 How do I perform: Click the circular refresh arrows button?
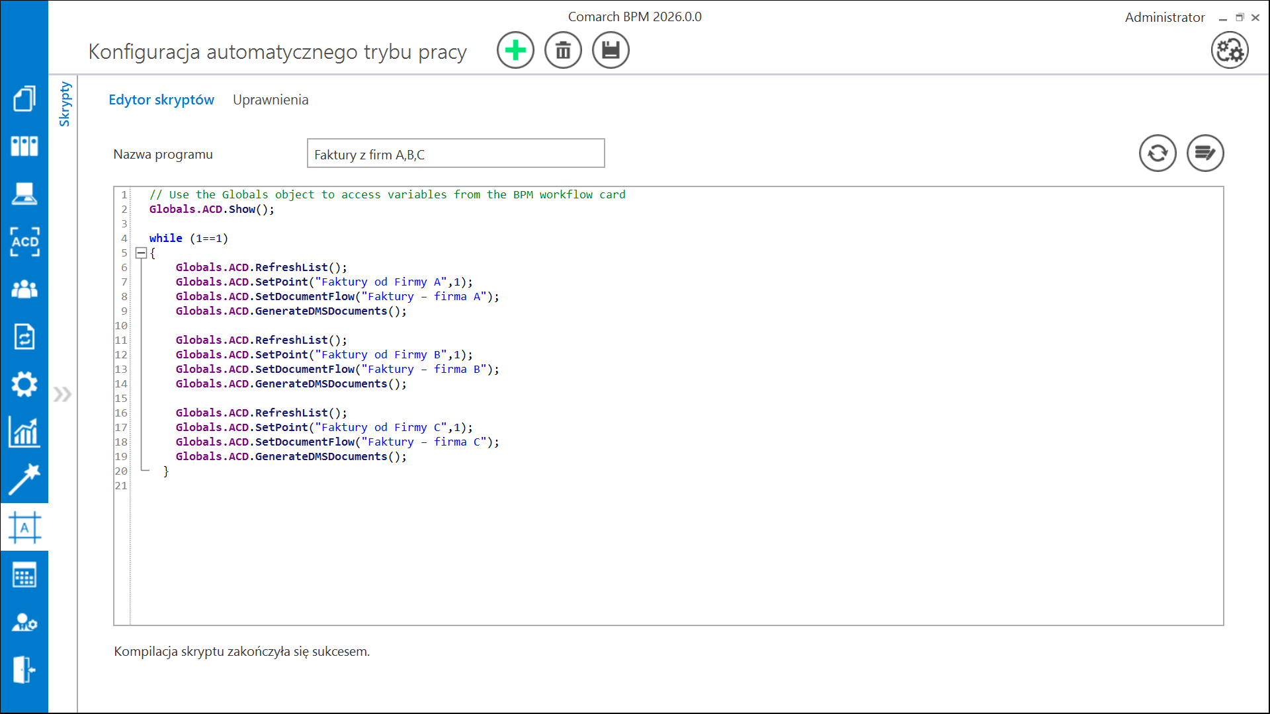click(x=1157, y=153)
